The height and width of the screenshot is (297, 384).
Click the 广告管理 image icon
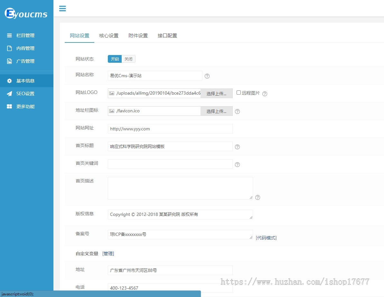click(x=9, y=61)
